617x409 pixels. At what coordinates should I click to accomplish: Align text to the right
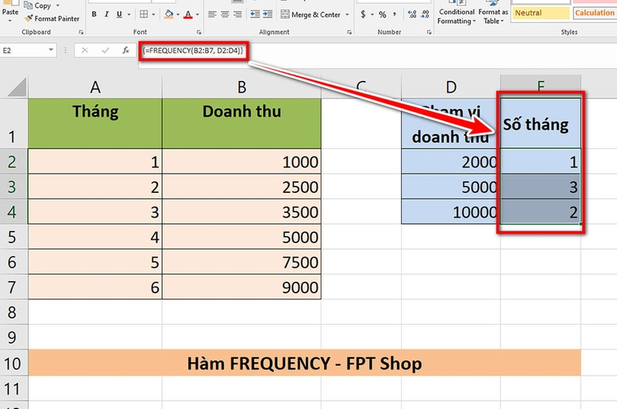(238, 15)
